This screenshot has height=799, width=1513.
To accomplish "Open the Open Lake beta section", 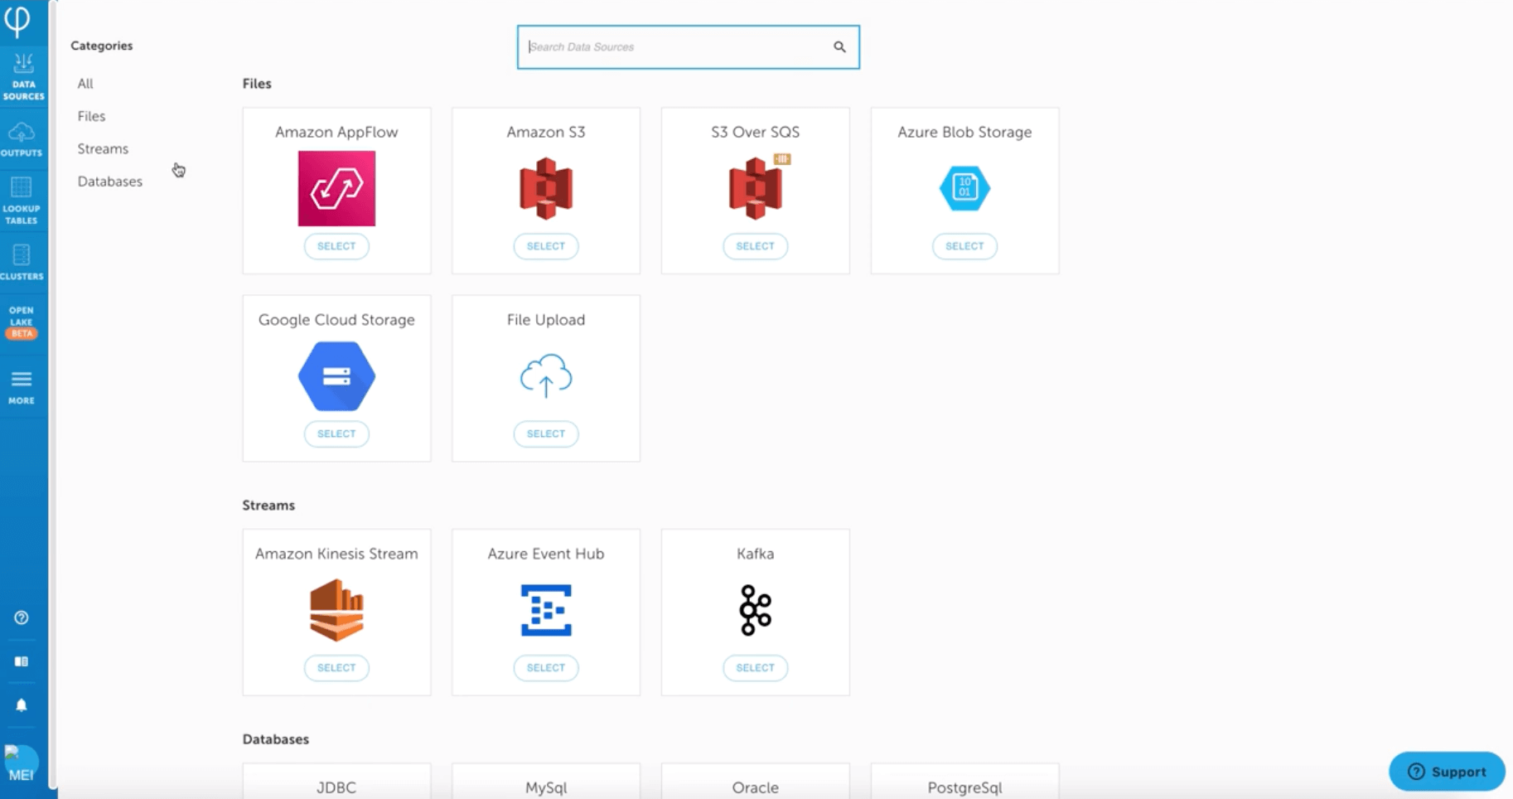I will pyautogui.click(x=22, y=322).
